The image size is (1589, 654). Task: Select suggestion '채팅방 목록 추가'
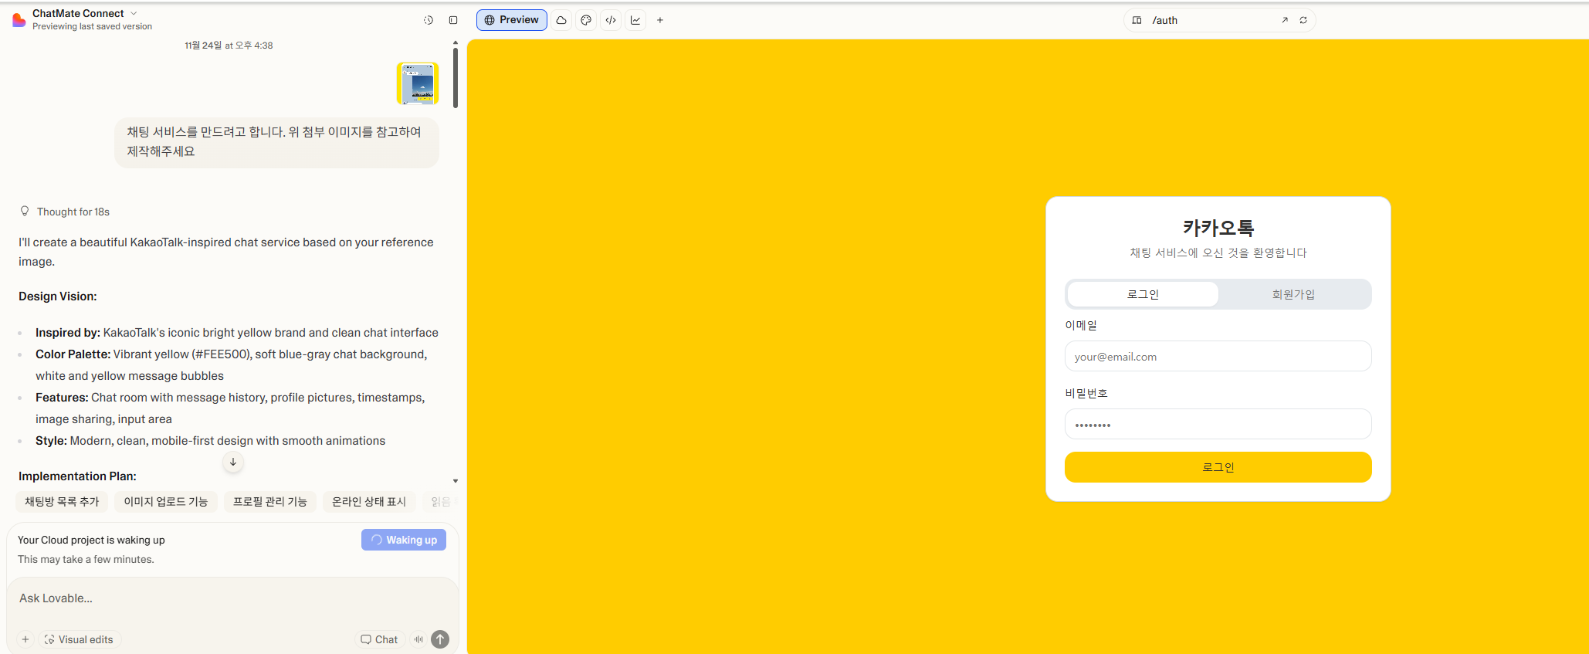pyautogui.click(x=62, y=501)
